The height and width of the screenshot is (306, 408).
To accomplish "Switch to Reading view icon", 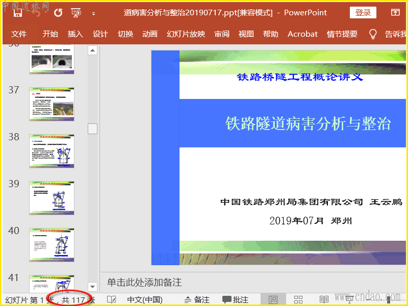I will pyautogui.click(x=324, y=300).
